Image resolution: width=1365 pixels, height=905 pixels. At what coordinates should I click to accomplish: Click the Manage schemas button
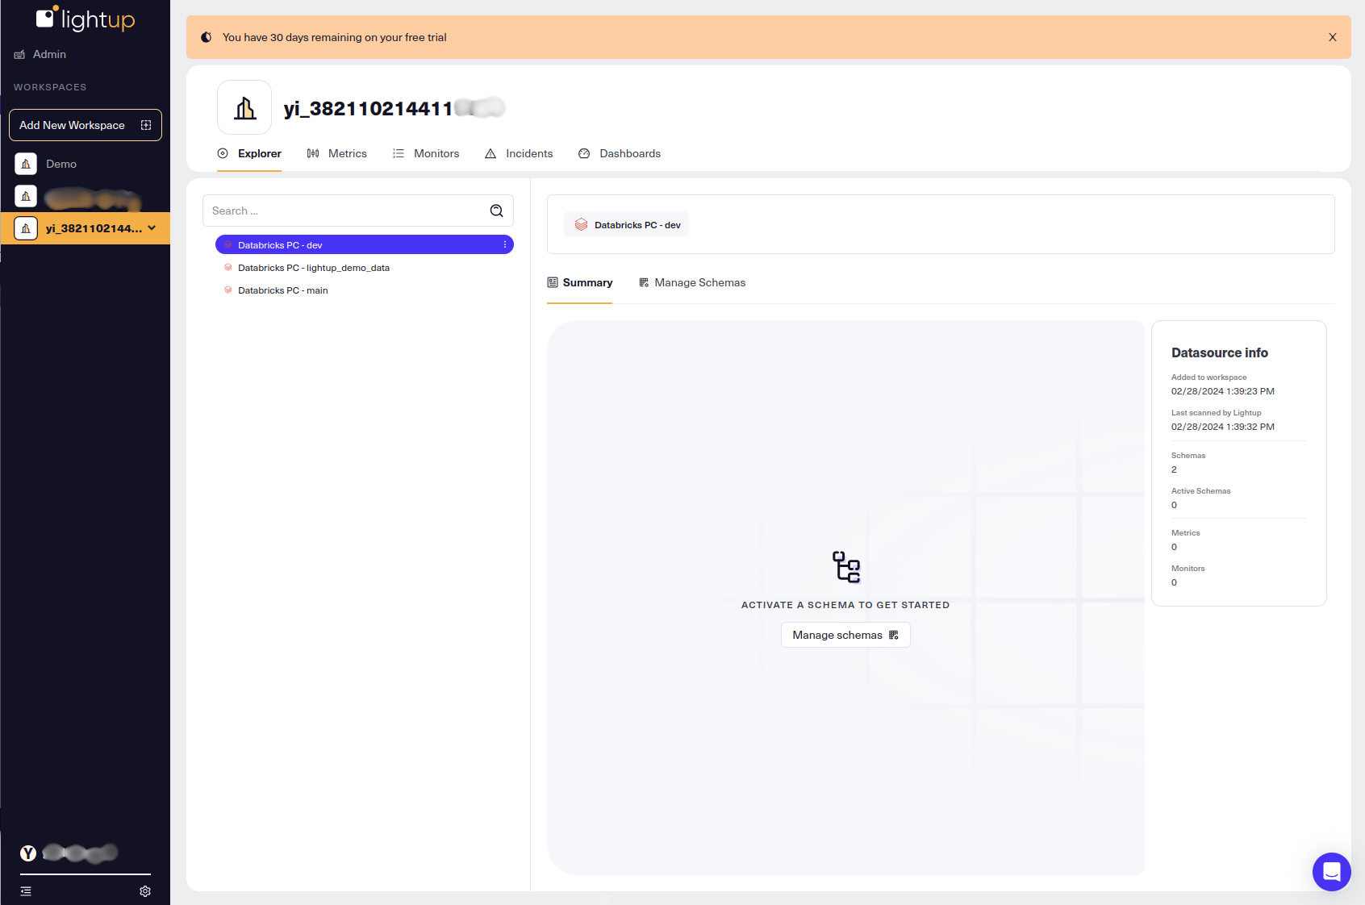tap(845, 635)
